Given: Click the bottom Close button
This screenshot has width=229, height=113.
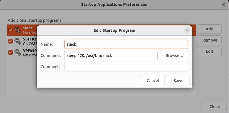Looking at the screenshot, I should pos(215,106).
